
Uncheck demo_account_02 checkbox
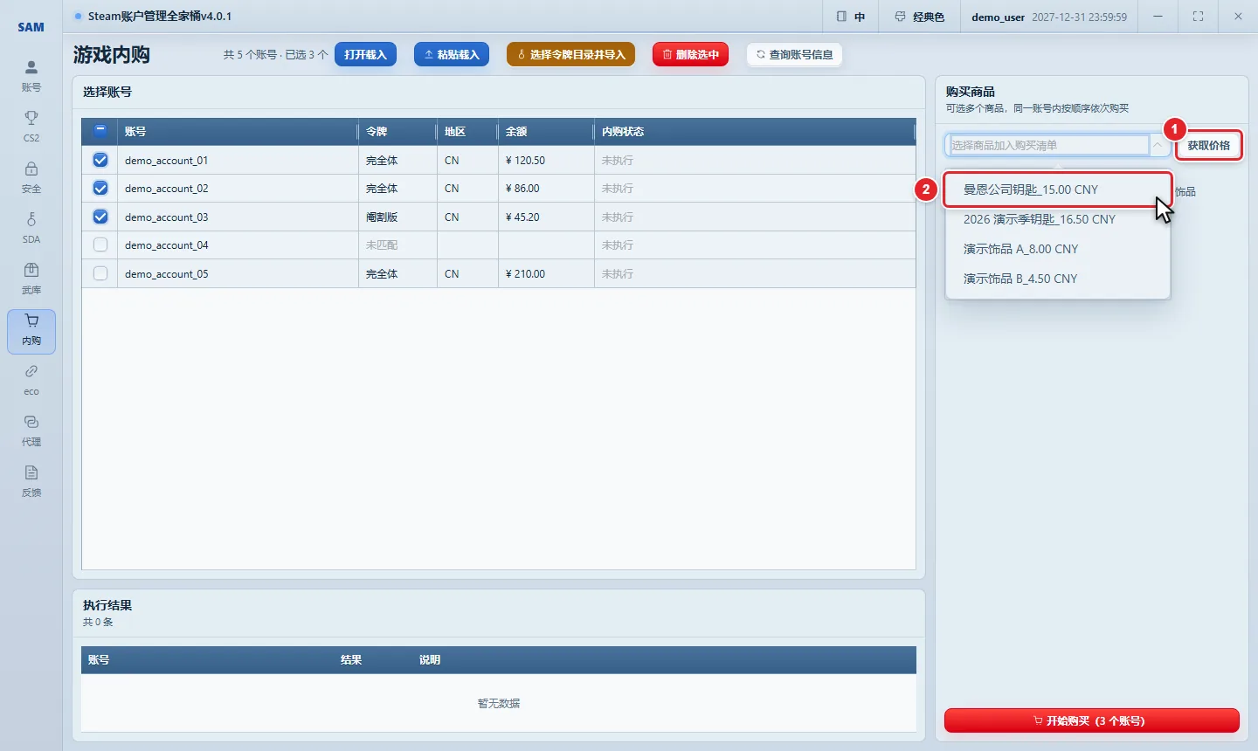click(x=100, y=188)
